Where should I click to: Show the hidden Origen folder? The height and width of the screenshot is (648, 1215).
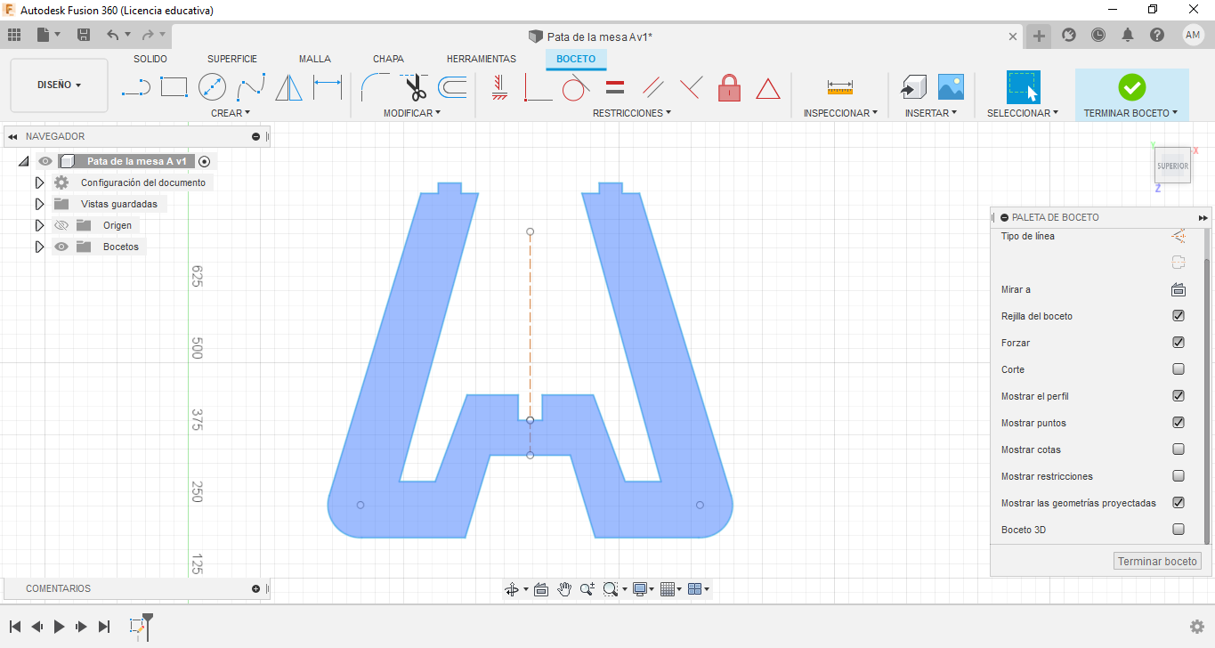(x=61, y=225)
